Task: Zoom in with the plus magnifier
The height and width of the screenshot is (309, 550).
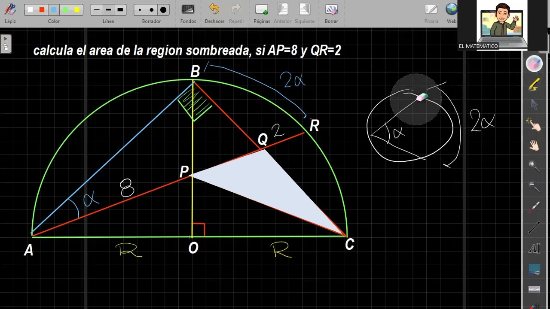Action: click(534, 166)
